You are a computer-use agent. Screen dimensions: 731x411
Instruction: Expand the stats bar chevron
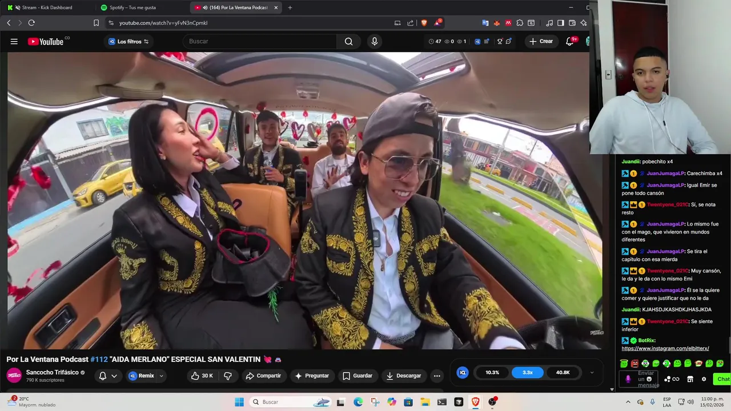tap(592, 373)
